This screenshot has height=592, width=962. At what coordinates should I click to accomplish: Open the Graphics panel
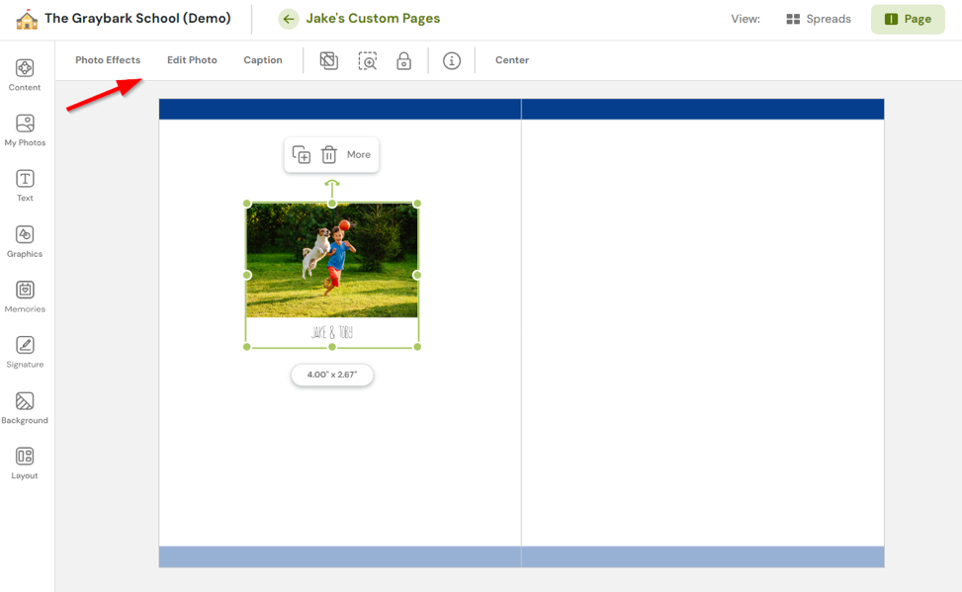(x=25, y=238)
